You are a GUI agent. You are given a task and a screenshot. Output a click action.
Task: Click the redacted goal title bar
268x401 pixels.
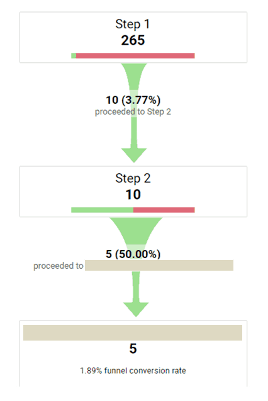(133, 333)
